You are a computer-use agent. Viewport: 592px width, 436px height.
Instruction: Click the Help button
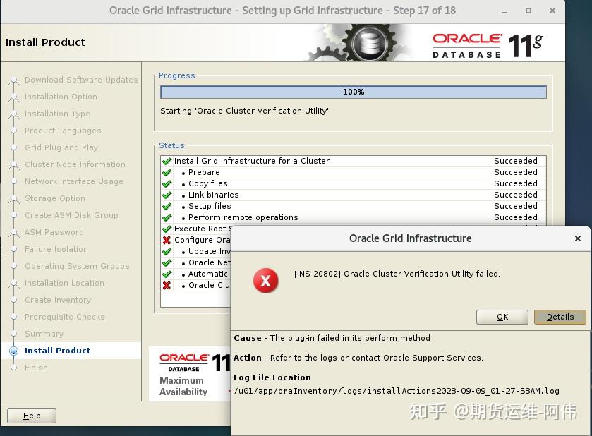32,416
